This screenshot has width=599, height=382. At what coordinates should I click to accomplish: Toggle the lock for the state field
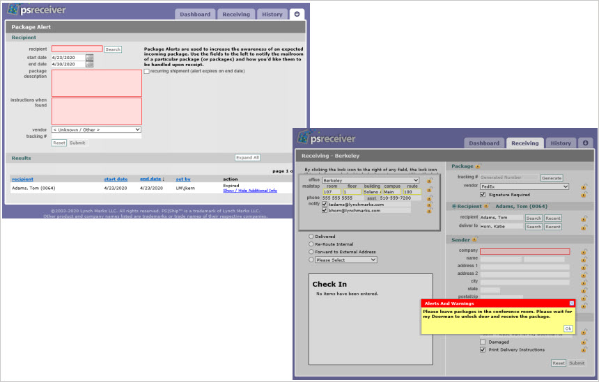point(584,290)
